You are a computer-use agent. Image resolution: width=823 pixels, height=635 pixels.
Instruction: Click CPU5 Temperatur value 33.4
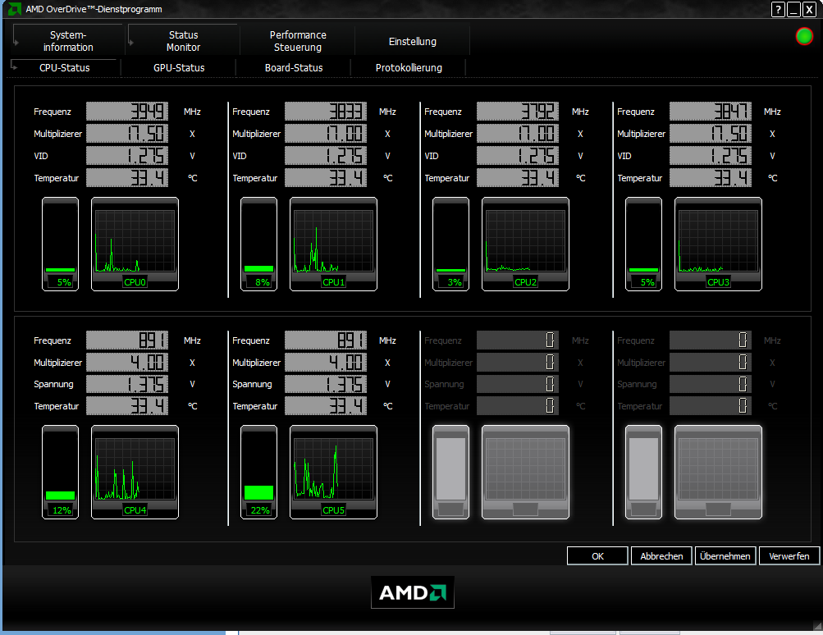tap(326, 405)
